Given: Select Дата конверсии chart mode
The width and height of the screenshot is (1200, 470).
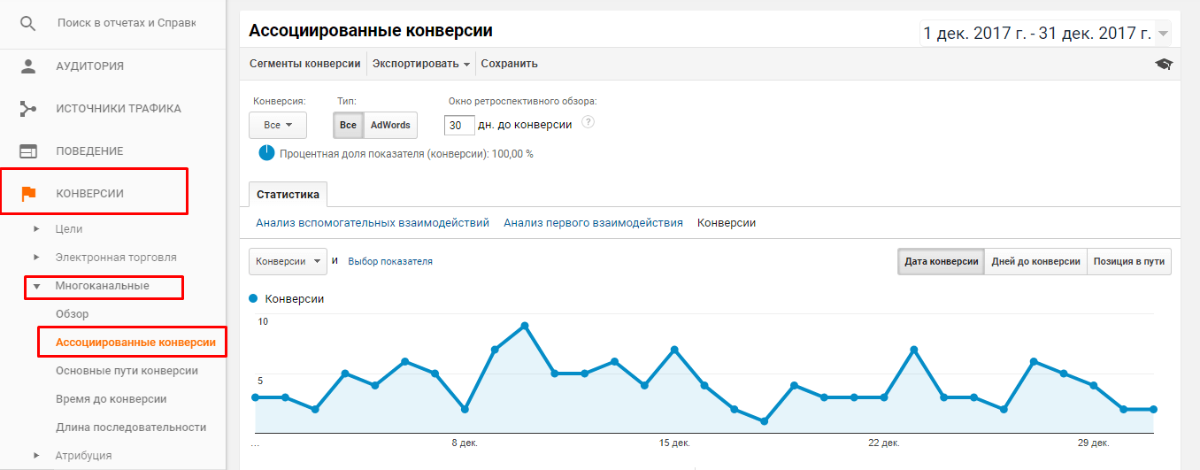Looking at the screenshot, I should coord(941,262).
